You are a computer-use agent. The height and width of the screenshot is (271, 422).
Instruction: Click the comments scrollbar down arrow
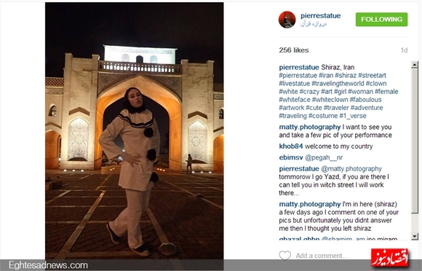tap(415, 237)
